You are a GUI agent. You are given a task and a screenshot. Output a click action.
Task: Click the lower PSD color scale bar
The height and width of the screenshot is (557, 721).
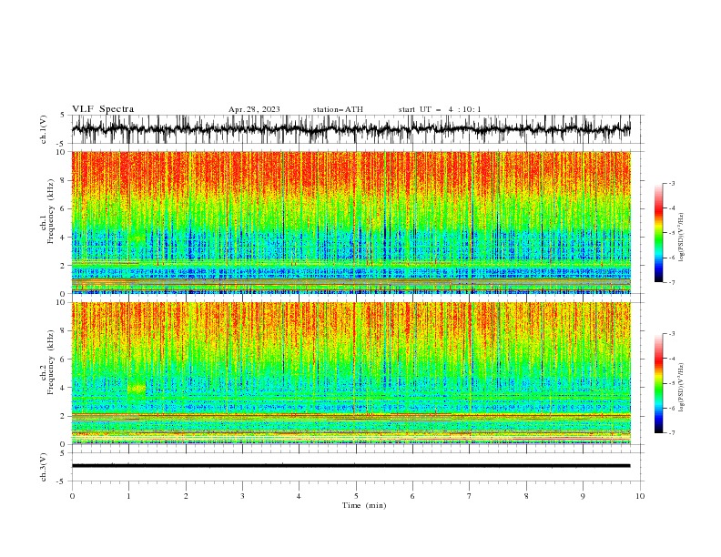659,383
